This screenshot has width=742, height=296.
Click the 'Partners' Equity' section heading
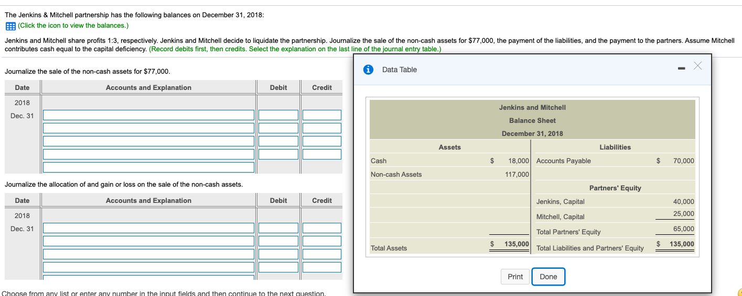point(615,188)
